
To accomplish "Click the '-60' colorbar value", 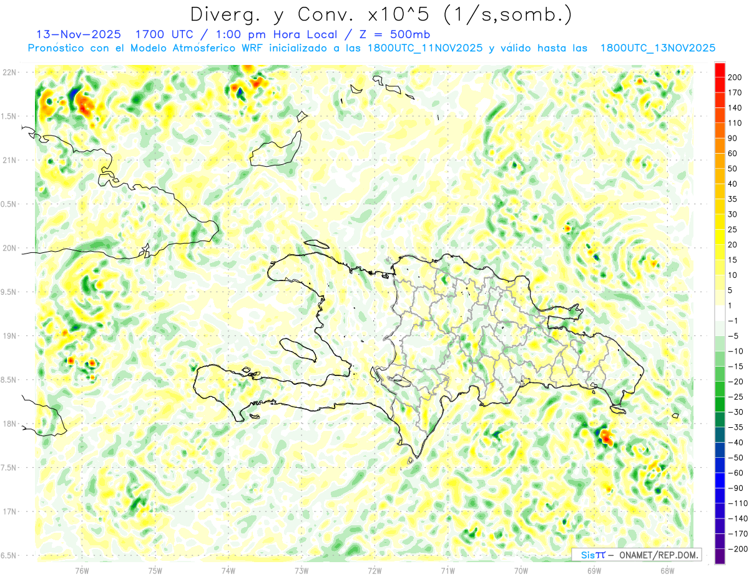I will coord(735,473).
